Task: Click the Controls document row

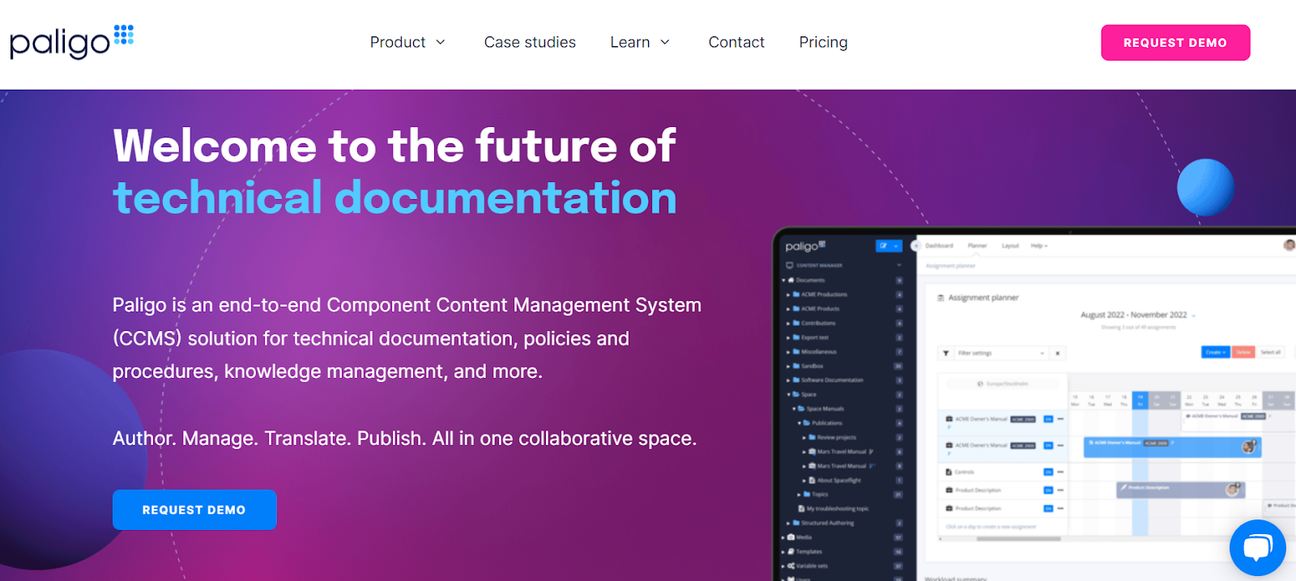Action: point(1003,472)
